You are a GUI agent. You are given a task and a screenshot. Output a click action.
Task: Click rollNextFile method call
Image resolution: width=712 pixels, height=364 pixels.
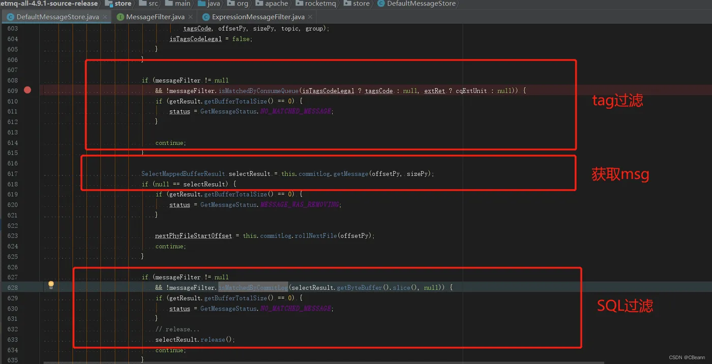[315, 236]
